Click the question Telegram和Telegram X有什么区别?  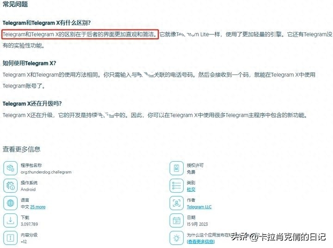pyautogui.click(x=47, y=23)
